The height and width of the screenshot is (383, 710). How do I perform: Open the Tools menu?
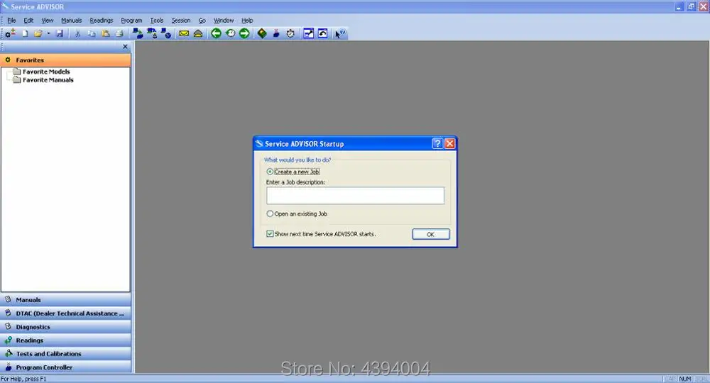tap(157, 21)
